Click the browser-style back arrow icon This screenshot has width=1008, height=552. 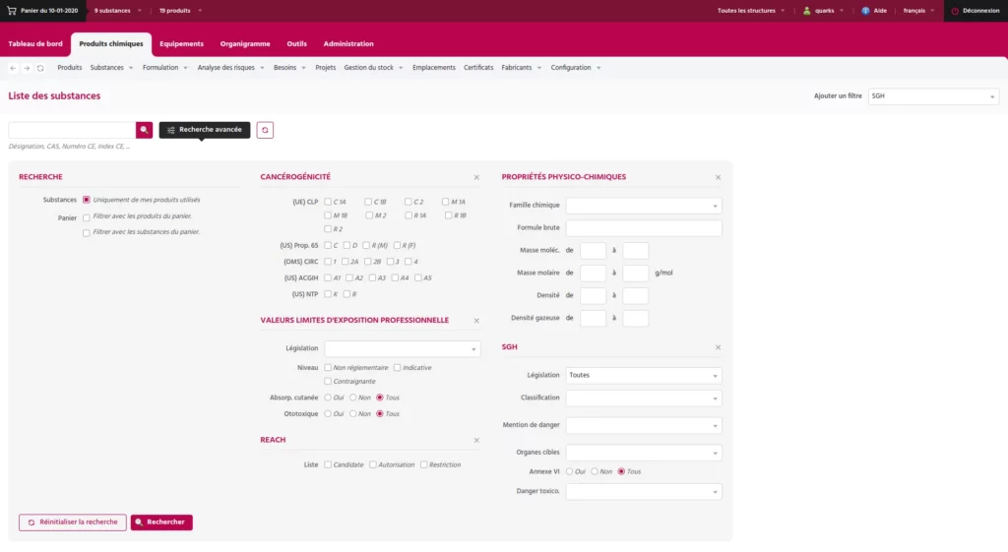click(13, 68)
